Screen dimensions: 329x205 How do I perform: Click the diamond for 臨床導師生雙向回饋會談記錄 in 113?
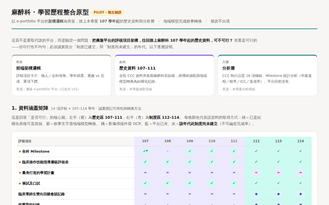tap(279, 194)
